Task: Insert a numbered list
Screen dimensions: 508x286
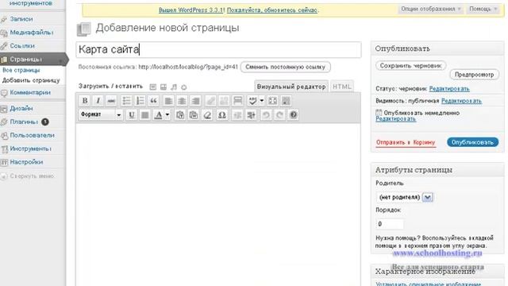Action: (140, 101)
